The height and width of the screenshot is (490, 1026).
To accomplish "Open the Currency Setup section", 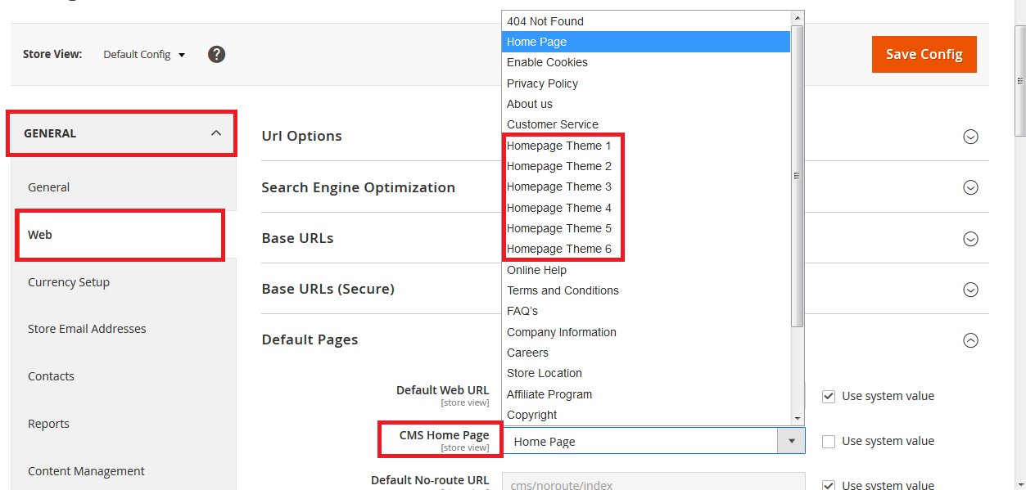I will coord(69,281).
